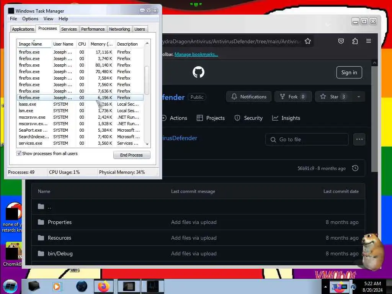Viewport: 392px width, 294px height.
Task: Open the dark globe browser taskbar icon
Action: click(82, 286)
